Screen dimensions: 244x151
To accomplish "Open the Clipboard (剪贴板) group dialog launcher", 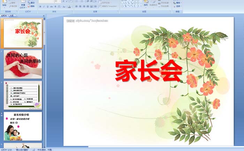I will pyautogui.click(x=17, y=11).
